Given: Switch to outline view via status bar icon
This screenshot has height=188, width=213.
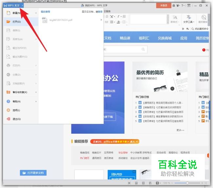Looking at the screenshot, I should coord(143,183).
